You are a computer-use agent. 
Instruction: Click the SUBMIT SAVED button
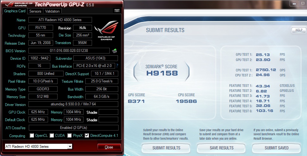coord(276,148)
